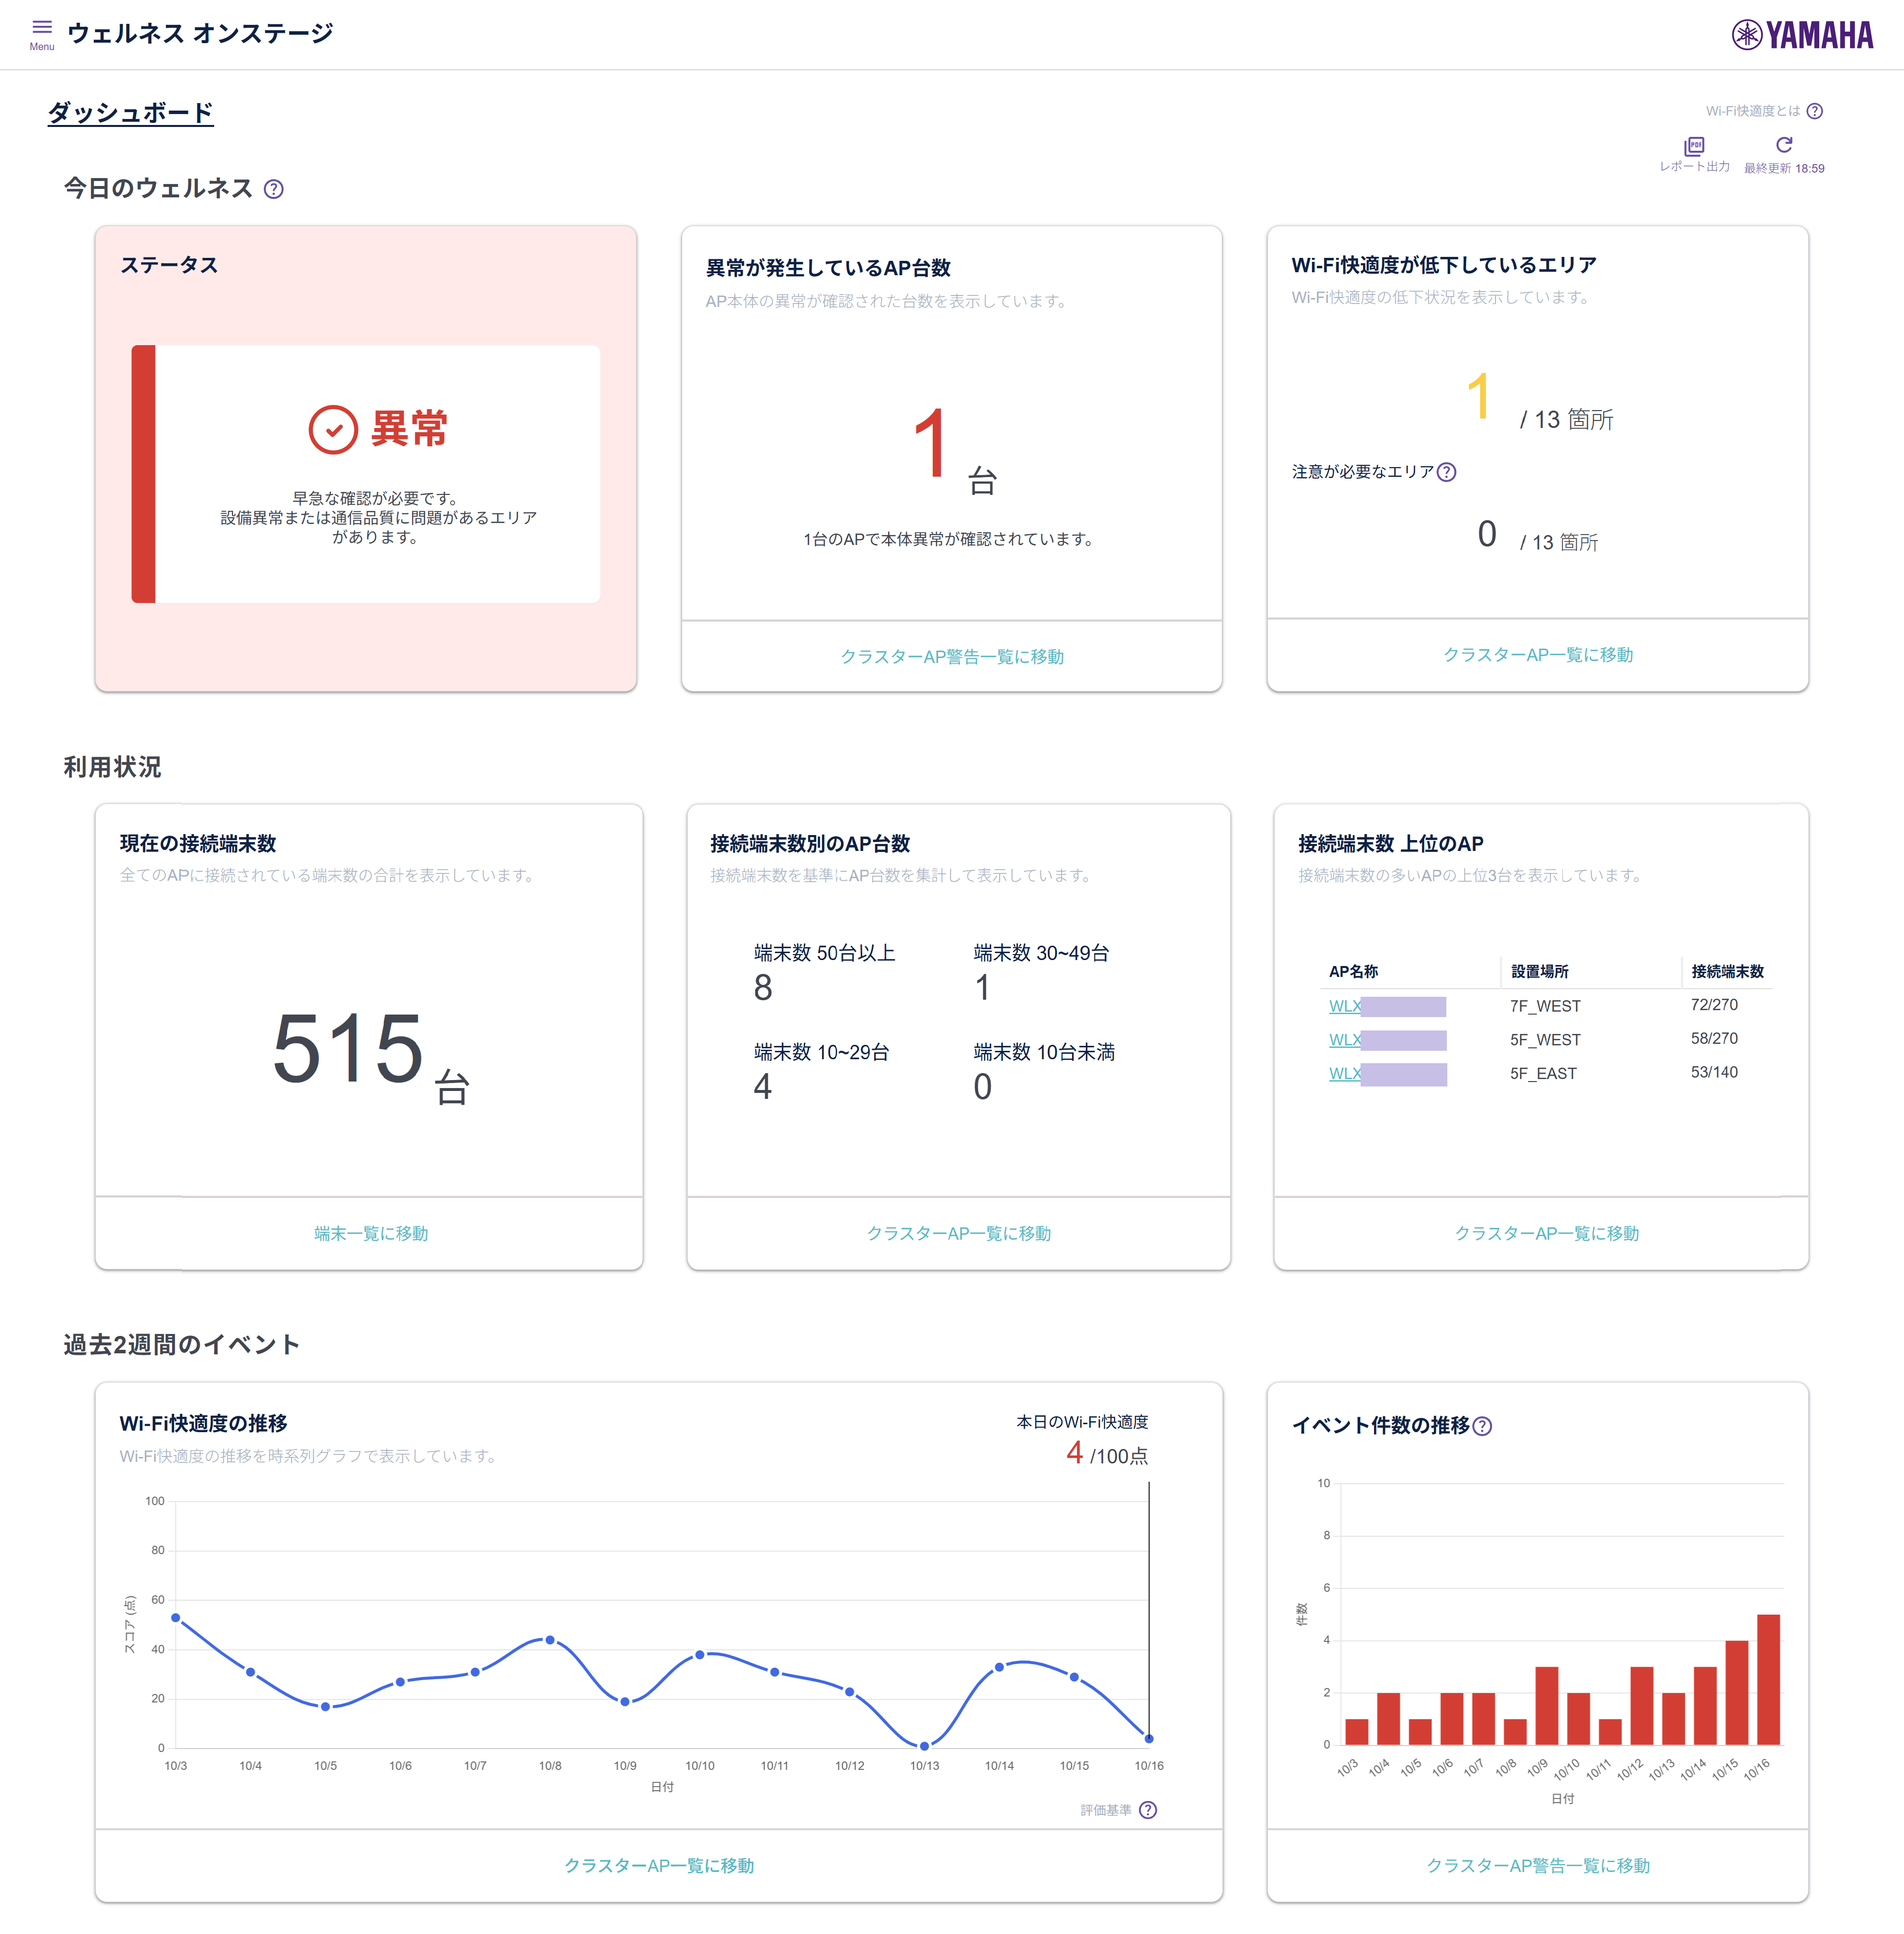Click the 4 /100点 Wi-Fi score
1904x1934 pixels.
click(1107, 1453)
